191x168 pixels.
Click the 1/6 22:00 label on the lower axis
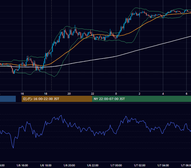point(93,165)
